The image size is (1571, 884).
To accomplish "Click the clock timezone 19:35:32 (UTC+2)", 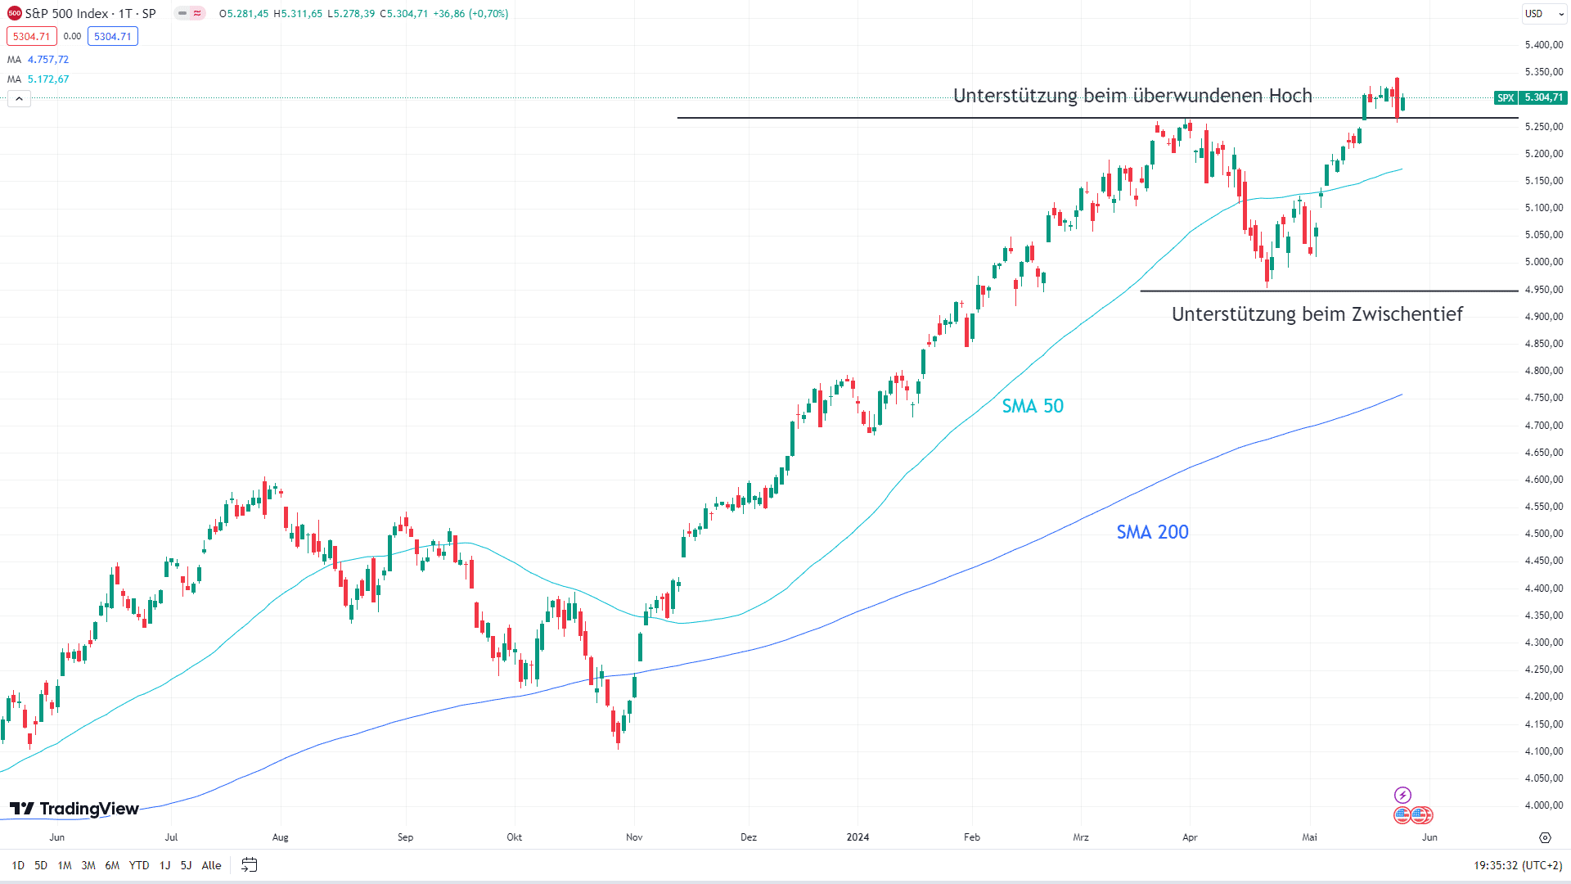I will click(1518, 865).
